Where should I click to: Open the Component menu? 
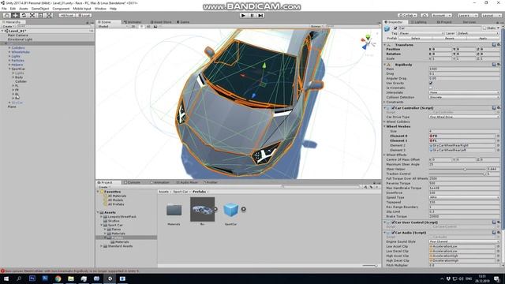point(61,9)
